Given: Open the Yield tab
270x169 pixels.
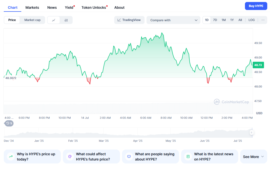Looking at the screenshot, I should tap(69, 7).
